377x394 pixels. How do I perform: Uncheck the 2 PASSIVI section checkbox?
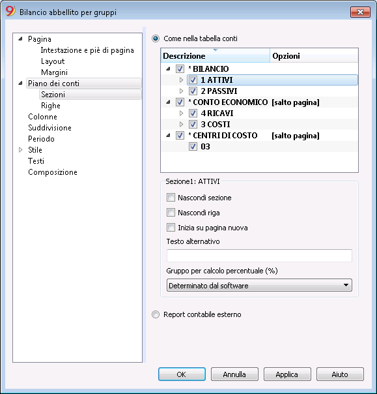193,91
